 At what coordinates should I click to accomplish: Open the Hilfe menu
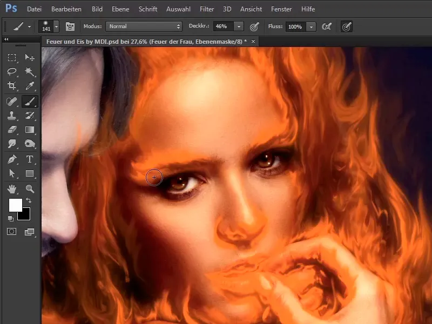tap(308, 9)
